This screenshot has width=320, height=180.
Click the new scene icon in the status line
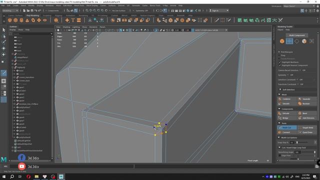tap(24, 10)
